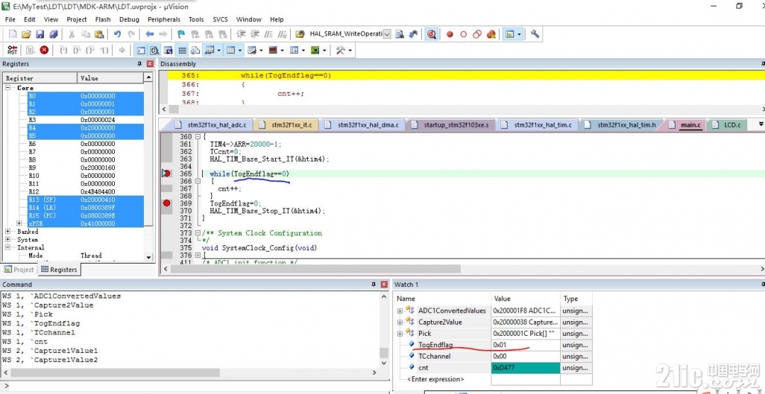The width and height of the screenshot is (765, 394).
Task: Click the Start/Stop Debug Session icon
Action: click(x=431, y=34)
